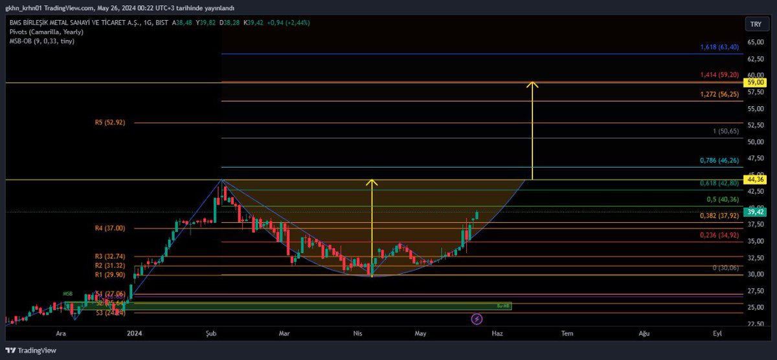The width and height of the screenshot is (777, 360).
Task: Click the 27,50 price axis value
Action: pyautogui.click(x=756, y=291)
